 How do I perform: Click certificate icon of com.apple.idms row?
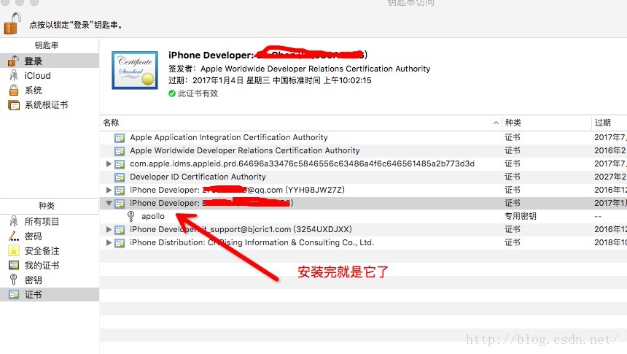pos(120,164)
